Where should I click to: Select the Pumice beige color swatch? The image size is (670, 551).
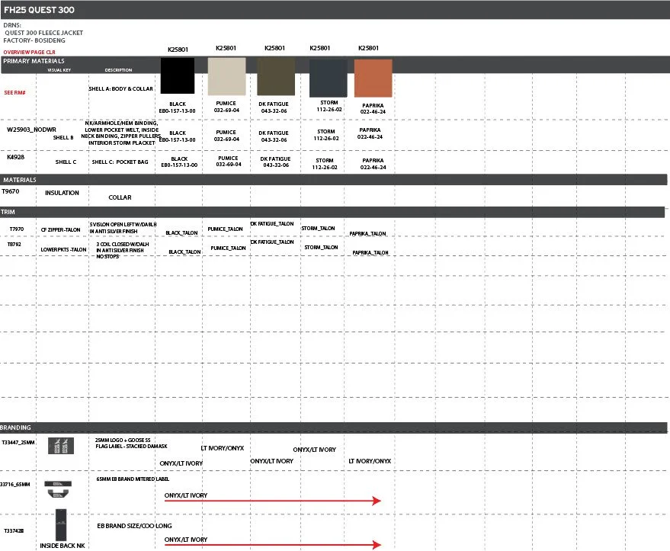click(227, 76)
